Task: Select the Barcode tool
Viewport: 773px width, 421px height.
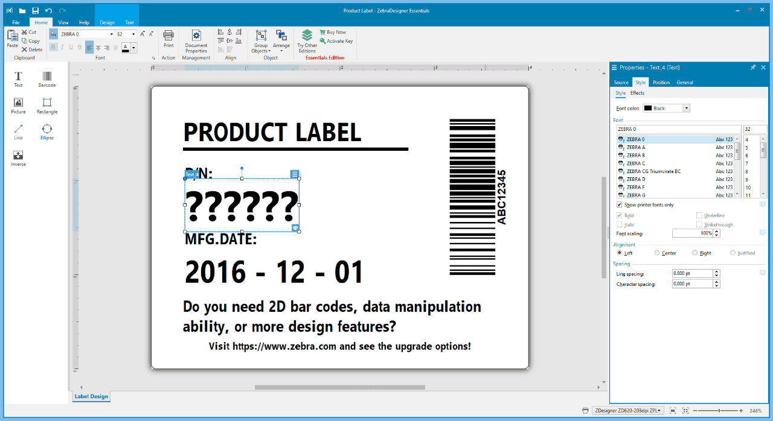Action: 47,79
